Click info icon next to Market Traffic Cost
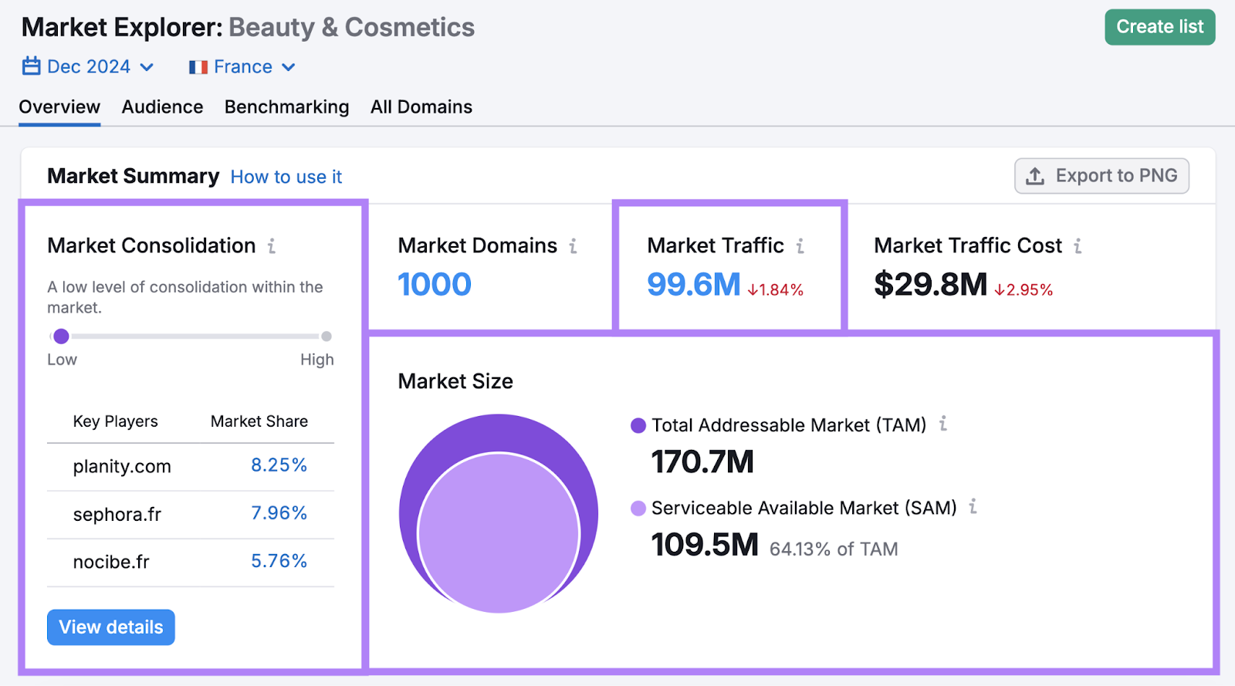The width and height of the screenshot is (1235, 686). tap(1078, 246)
